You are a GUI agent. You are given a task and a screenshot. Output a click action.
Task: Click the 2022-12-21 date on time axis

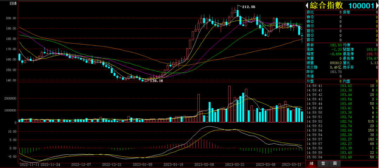[x=111, y=164]
